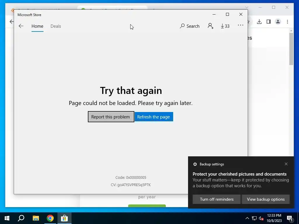Click the Chrome tab search chevron
Image resolution: width=299 pixels, height=224 pixels.
tap(247, 7)
